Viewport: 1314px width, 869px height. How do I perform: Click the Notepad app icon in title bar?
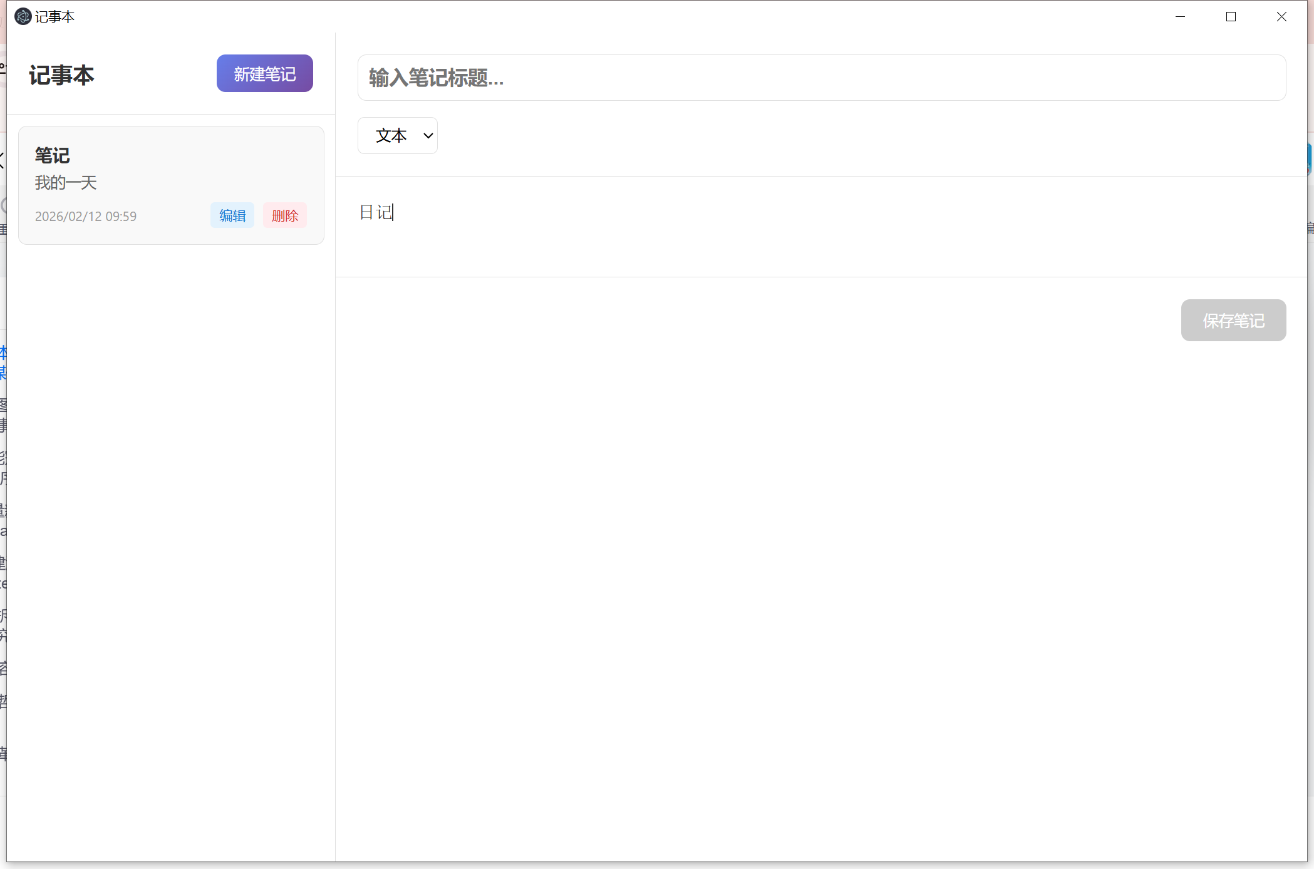[23, 16]
